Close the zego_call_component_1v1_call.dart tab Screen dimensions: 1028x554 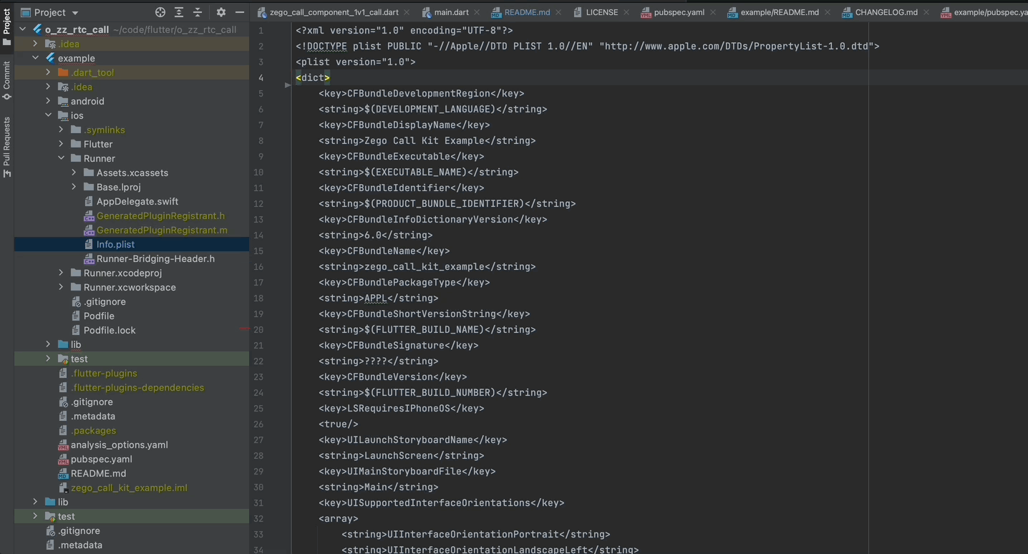click(x=407, y=12)
